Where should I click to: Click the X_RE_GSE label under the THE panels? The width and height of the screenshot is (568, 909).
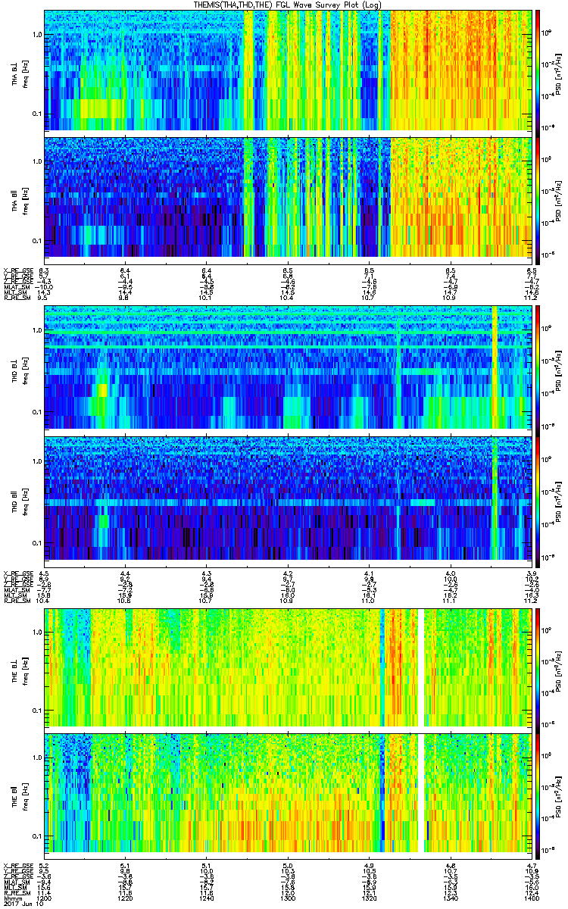18,865
